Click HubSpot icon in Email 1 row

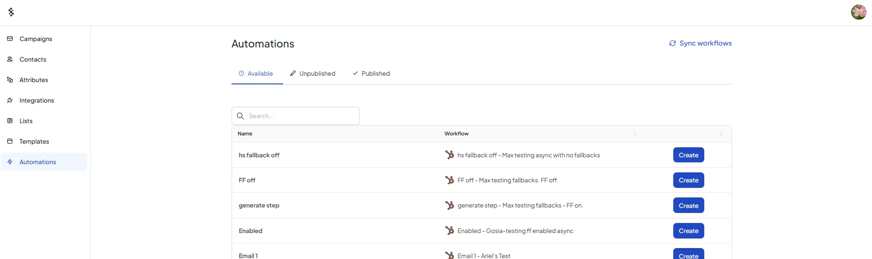(x=449, y=255)
